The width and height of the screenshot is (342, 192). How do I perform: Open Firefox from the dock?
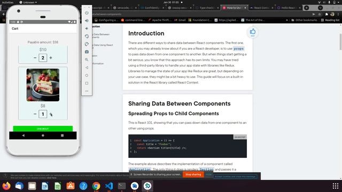[x=6, y=186]
